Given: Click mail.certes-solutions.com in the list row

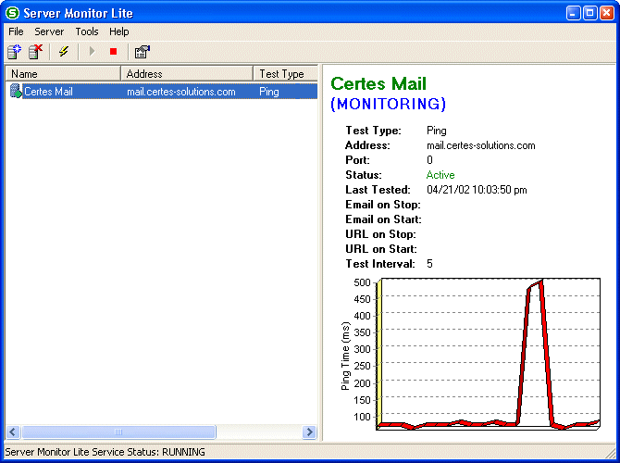Looking at the screenshot, I should [181, 92].
